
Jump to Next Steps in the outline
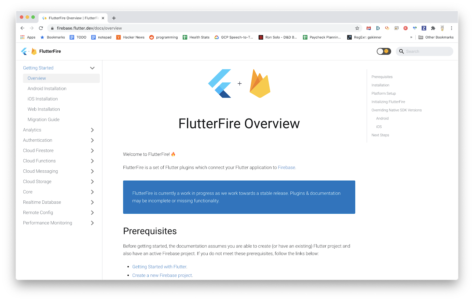click(380, 135)
